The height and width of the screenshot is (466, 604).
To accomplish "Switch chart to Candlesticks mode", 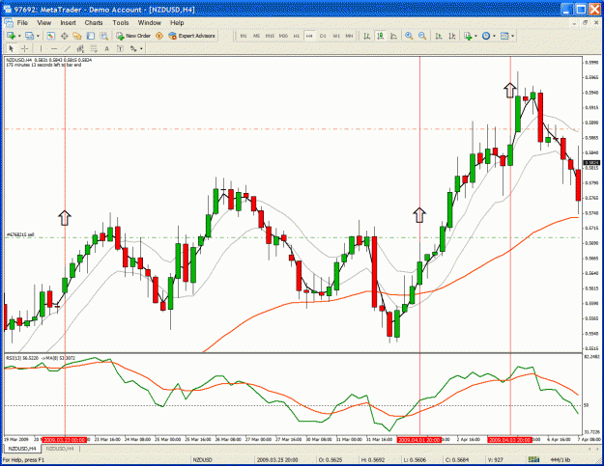I will coord(380,36).
